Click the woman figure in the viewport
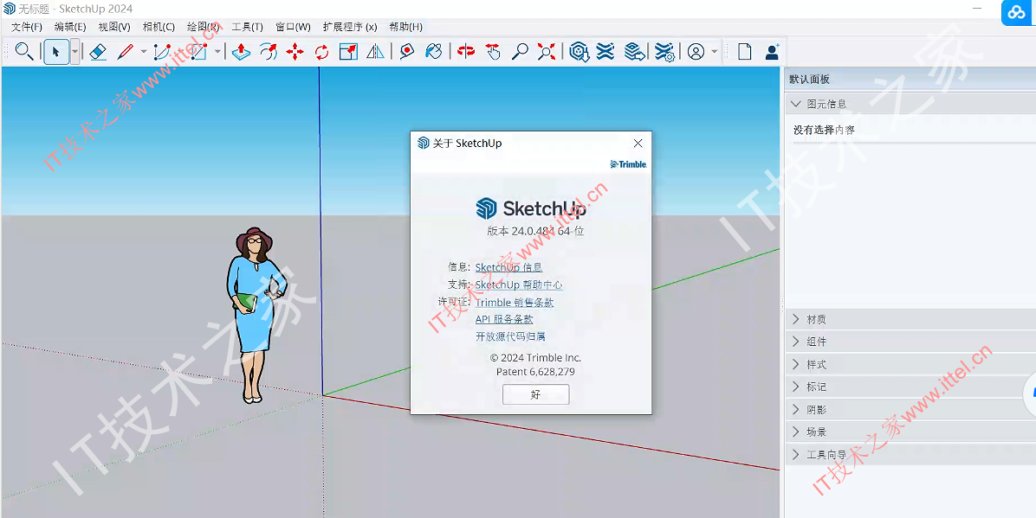 [256, 316]
